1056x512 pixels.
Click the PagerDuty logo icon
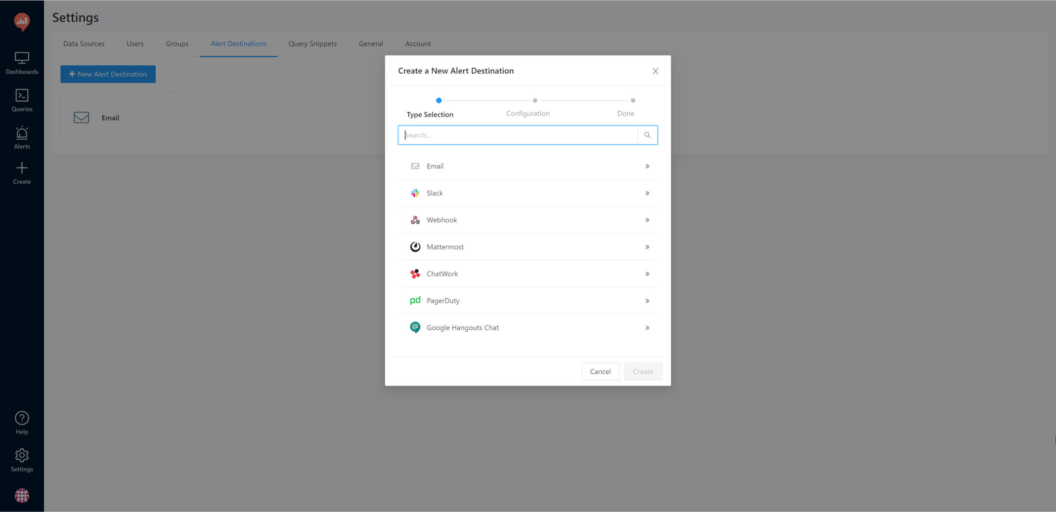pyautogui.click(x=415, y=301)
